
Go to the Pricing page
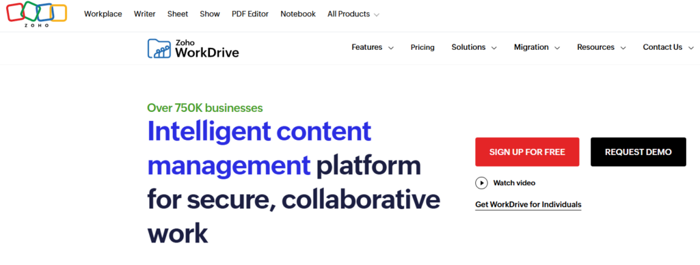click(x=422, y=47)
